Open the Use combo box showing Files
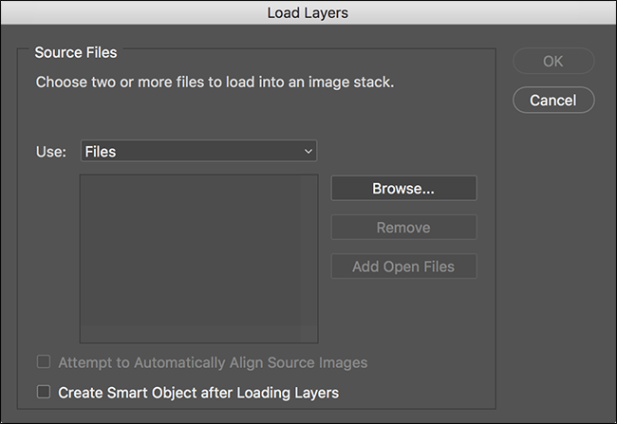The height and width of the screenshot is (424, 617). coord(198,151)
